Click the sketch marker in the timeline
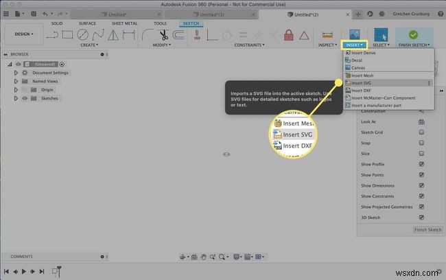The width and height of the screenshot is (446, 280). 55,272
